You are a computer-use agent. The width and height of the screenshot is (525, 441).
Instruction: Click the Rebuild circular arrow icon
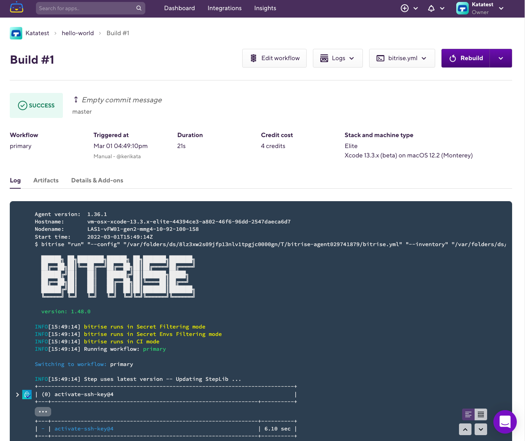[x=453, y=58]
